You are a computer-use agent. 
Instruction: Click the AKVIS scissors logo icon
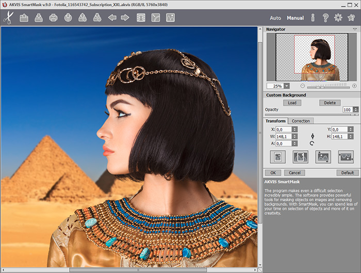pyautogui.click(x=8, y=17)
